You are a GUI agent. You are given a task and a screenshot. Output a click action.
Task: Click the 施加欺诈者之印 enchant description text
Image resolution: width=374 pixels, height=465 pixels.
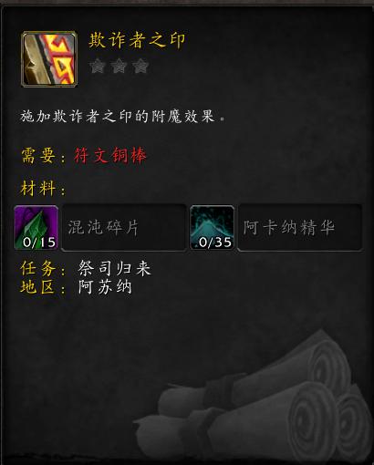[x=122, y=116]
